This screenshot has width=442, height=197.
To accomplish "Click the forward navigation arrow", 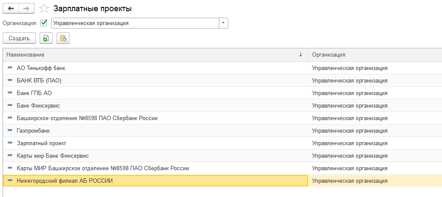I will [x=26, y=9].
